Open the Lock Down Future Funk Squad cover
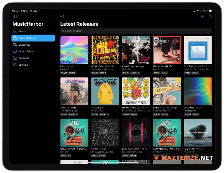Viewport: 224px width, 173px height. tap(136, 133)
